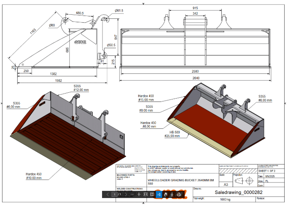The width and height of the screenshot is (291, 206).
Task: Click the drawing number Saledrawing_0000282
Action: (x=239, y=192)
